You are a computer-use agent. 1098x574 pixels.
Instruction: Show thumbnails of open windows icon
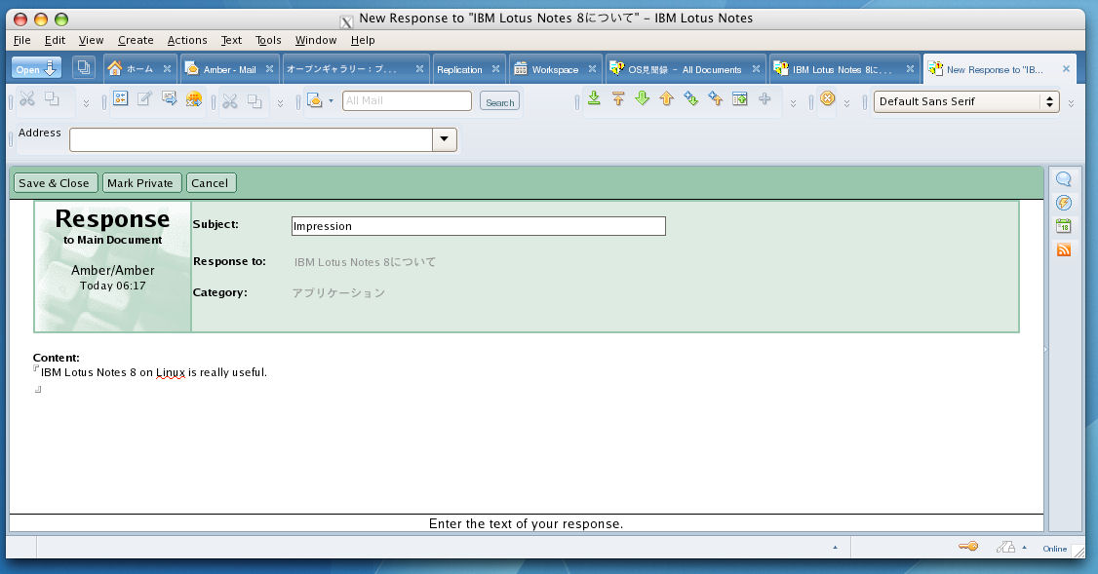(83, 67)
